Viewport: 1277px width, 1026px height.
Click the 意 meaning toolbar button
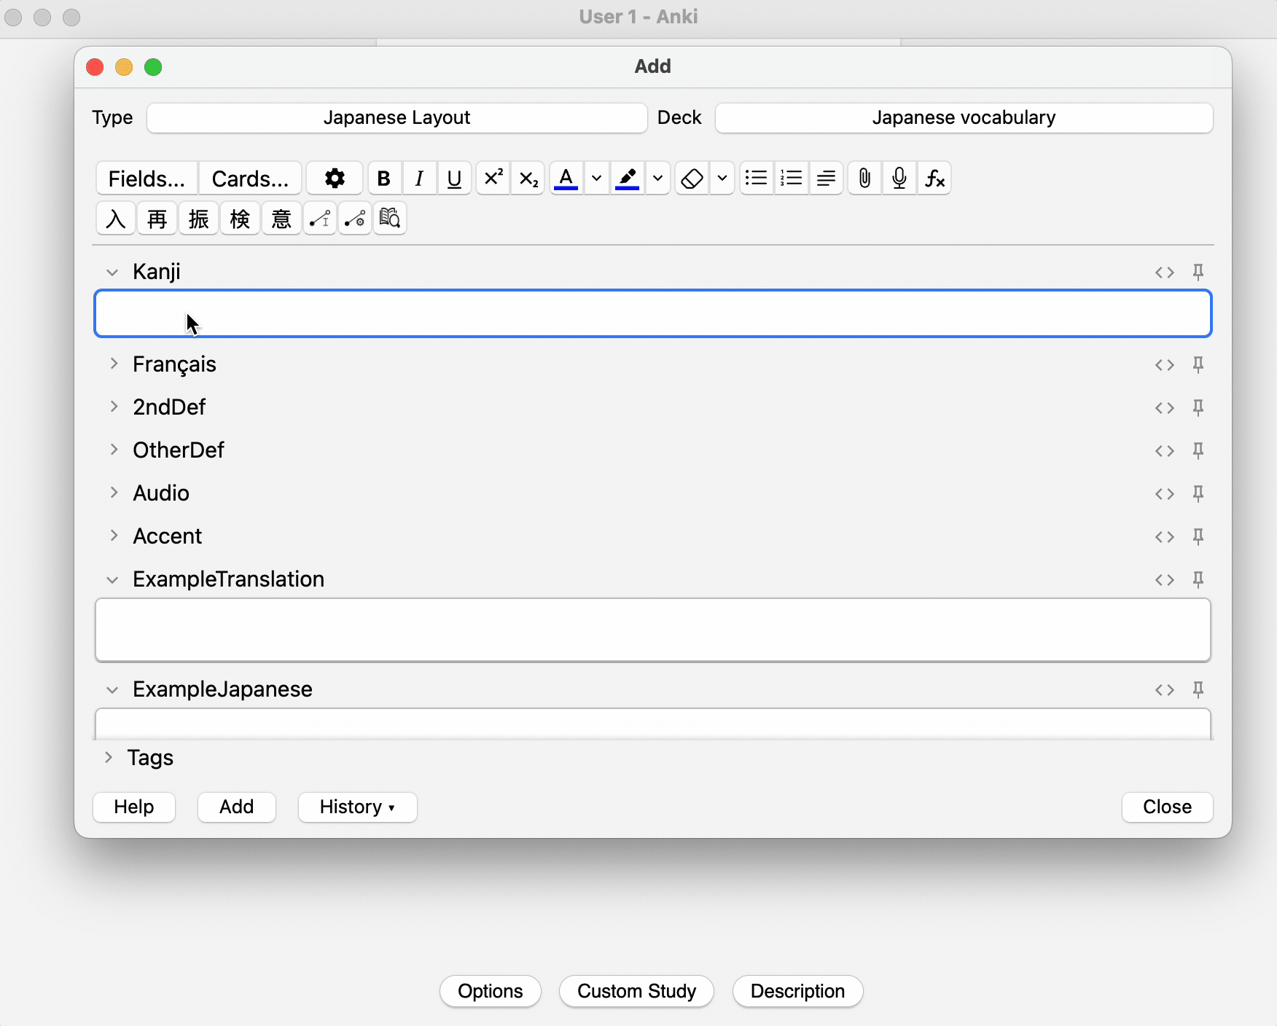click(281, 219)
